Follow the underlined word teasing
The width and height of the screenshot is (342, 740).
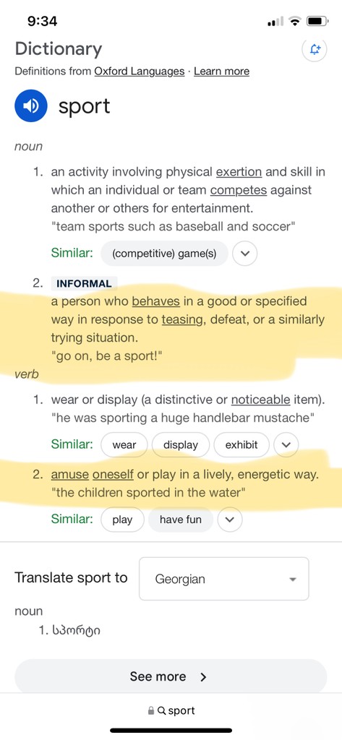tap(182, 319)
